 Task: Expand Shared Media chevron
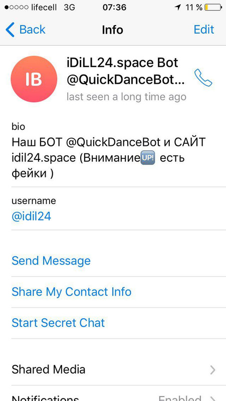[x=212, y=370]
